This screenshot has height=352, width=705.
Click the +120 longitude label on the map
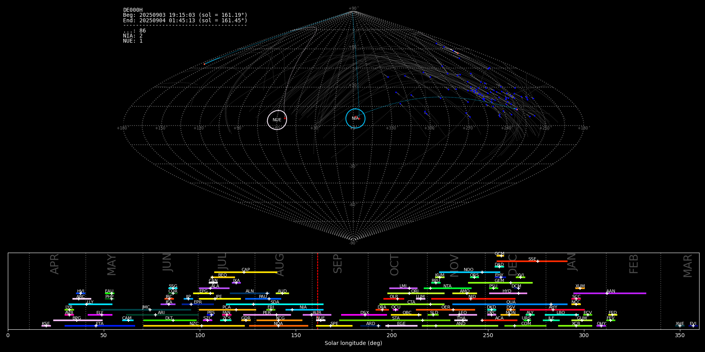[199, 128]
